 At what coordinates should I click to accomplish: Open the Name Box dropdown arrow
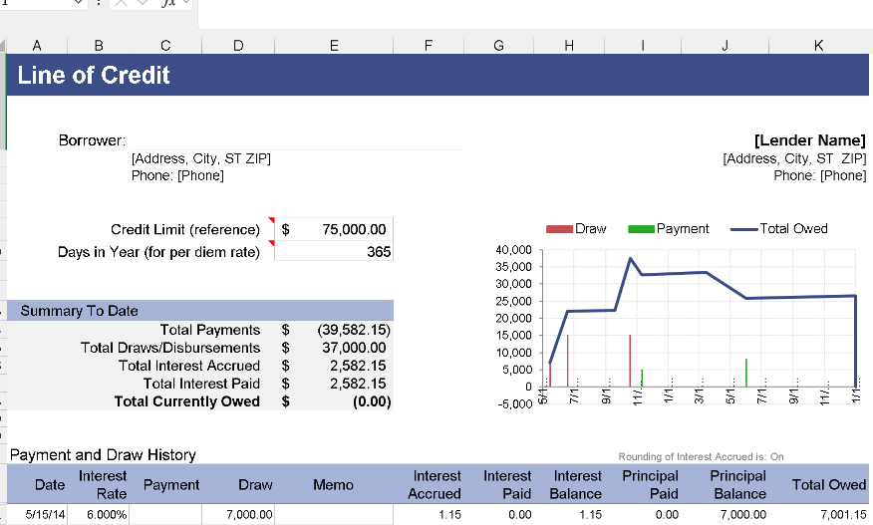pos(78,3)
